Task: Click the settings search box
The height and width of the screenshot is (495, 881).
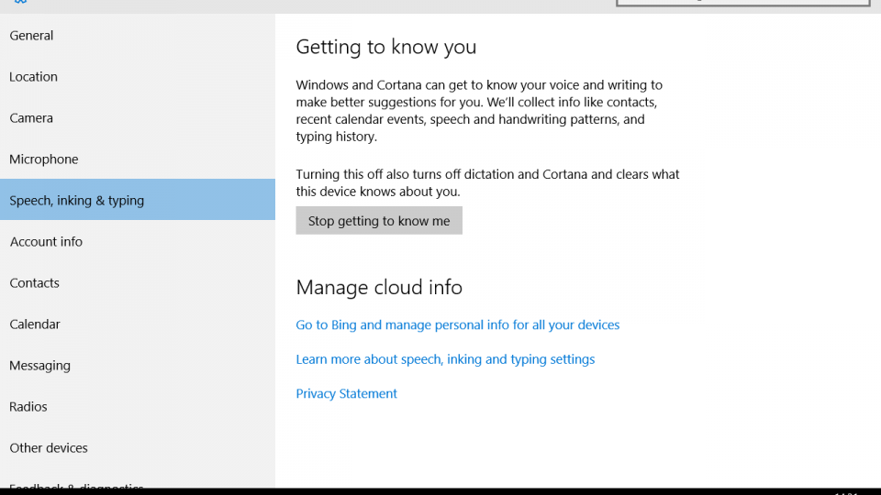Action: click(x=742, y=3)
